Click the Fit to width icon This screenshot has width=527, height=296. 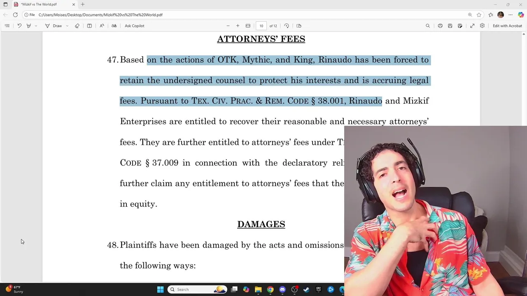[248, 25]
